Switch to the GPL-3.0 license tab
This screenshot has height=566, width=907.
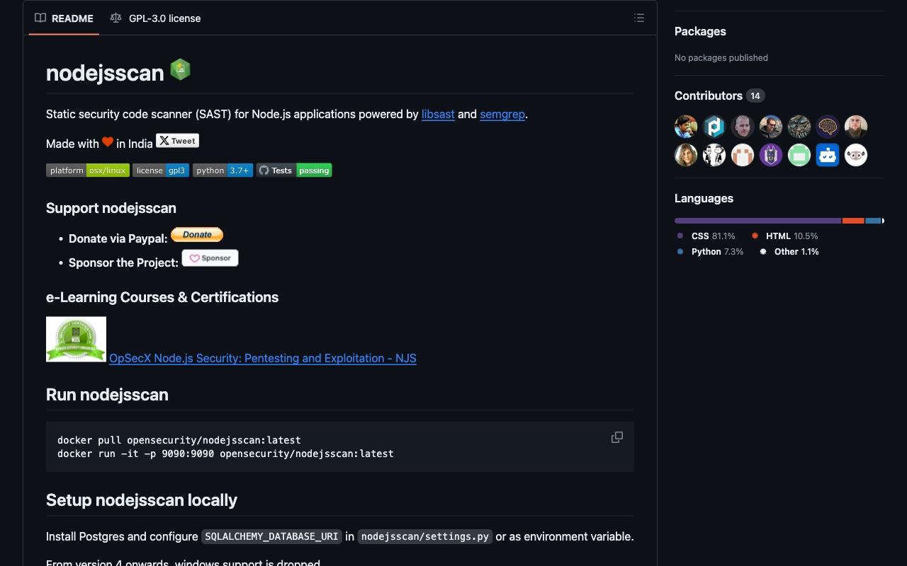pyautogui.click(x=156, y=18)
